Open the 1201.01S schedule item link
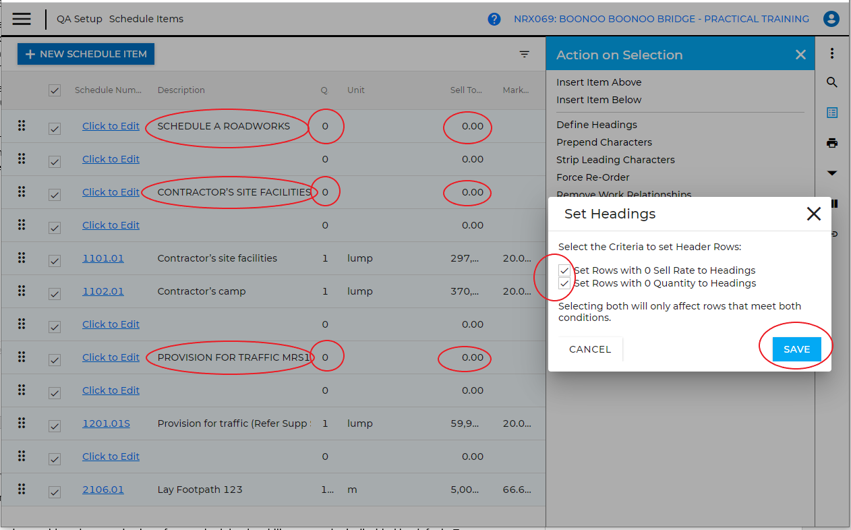The image size is (851, 530). [x=106, y=423]
